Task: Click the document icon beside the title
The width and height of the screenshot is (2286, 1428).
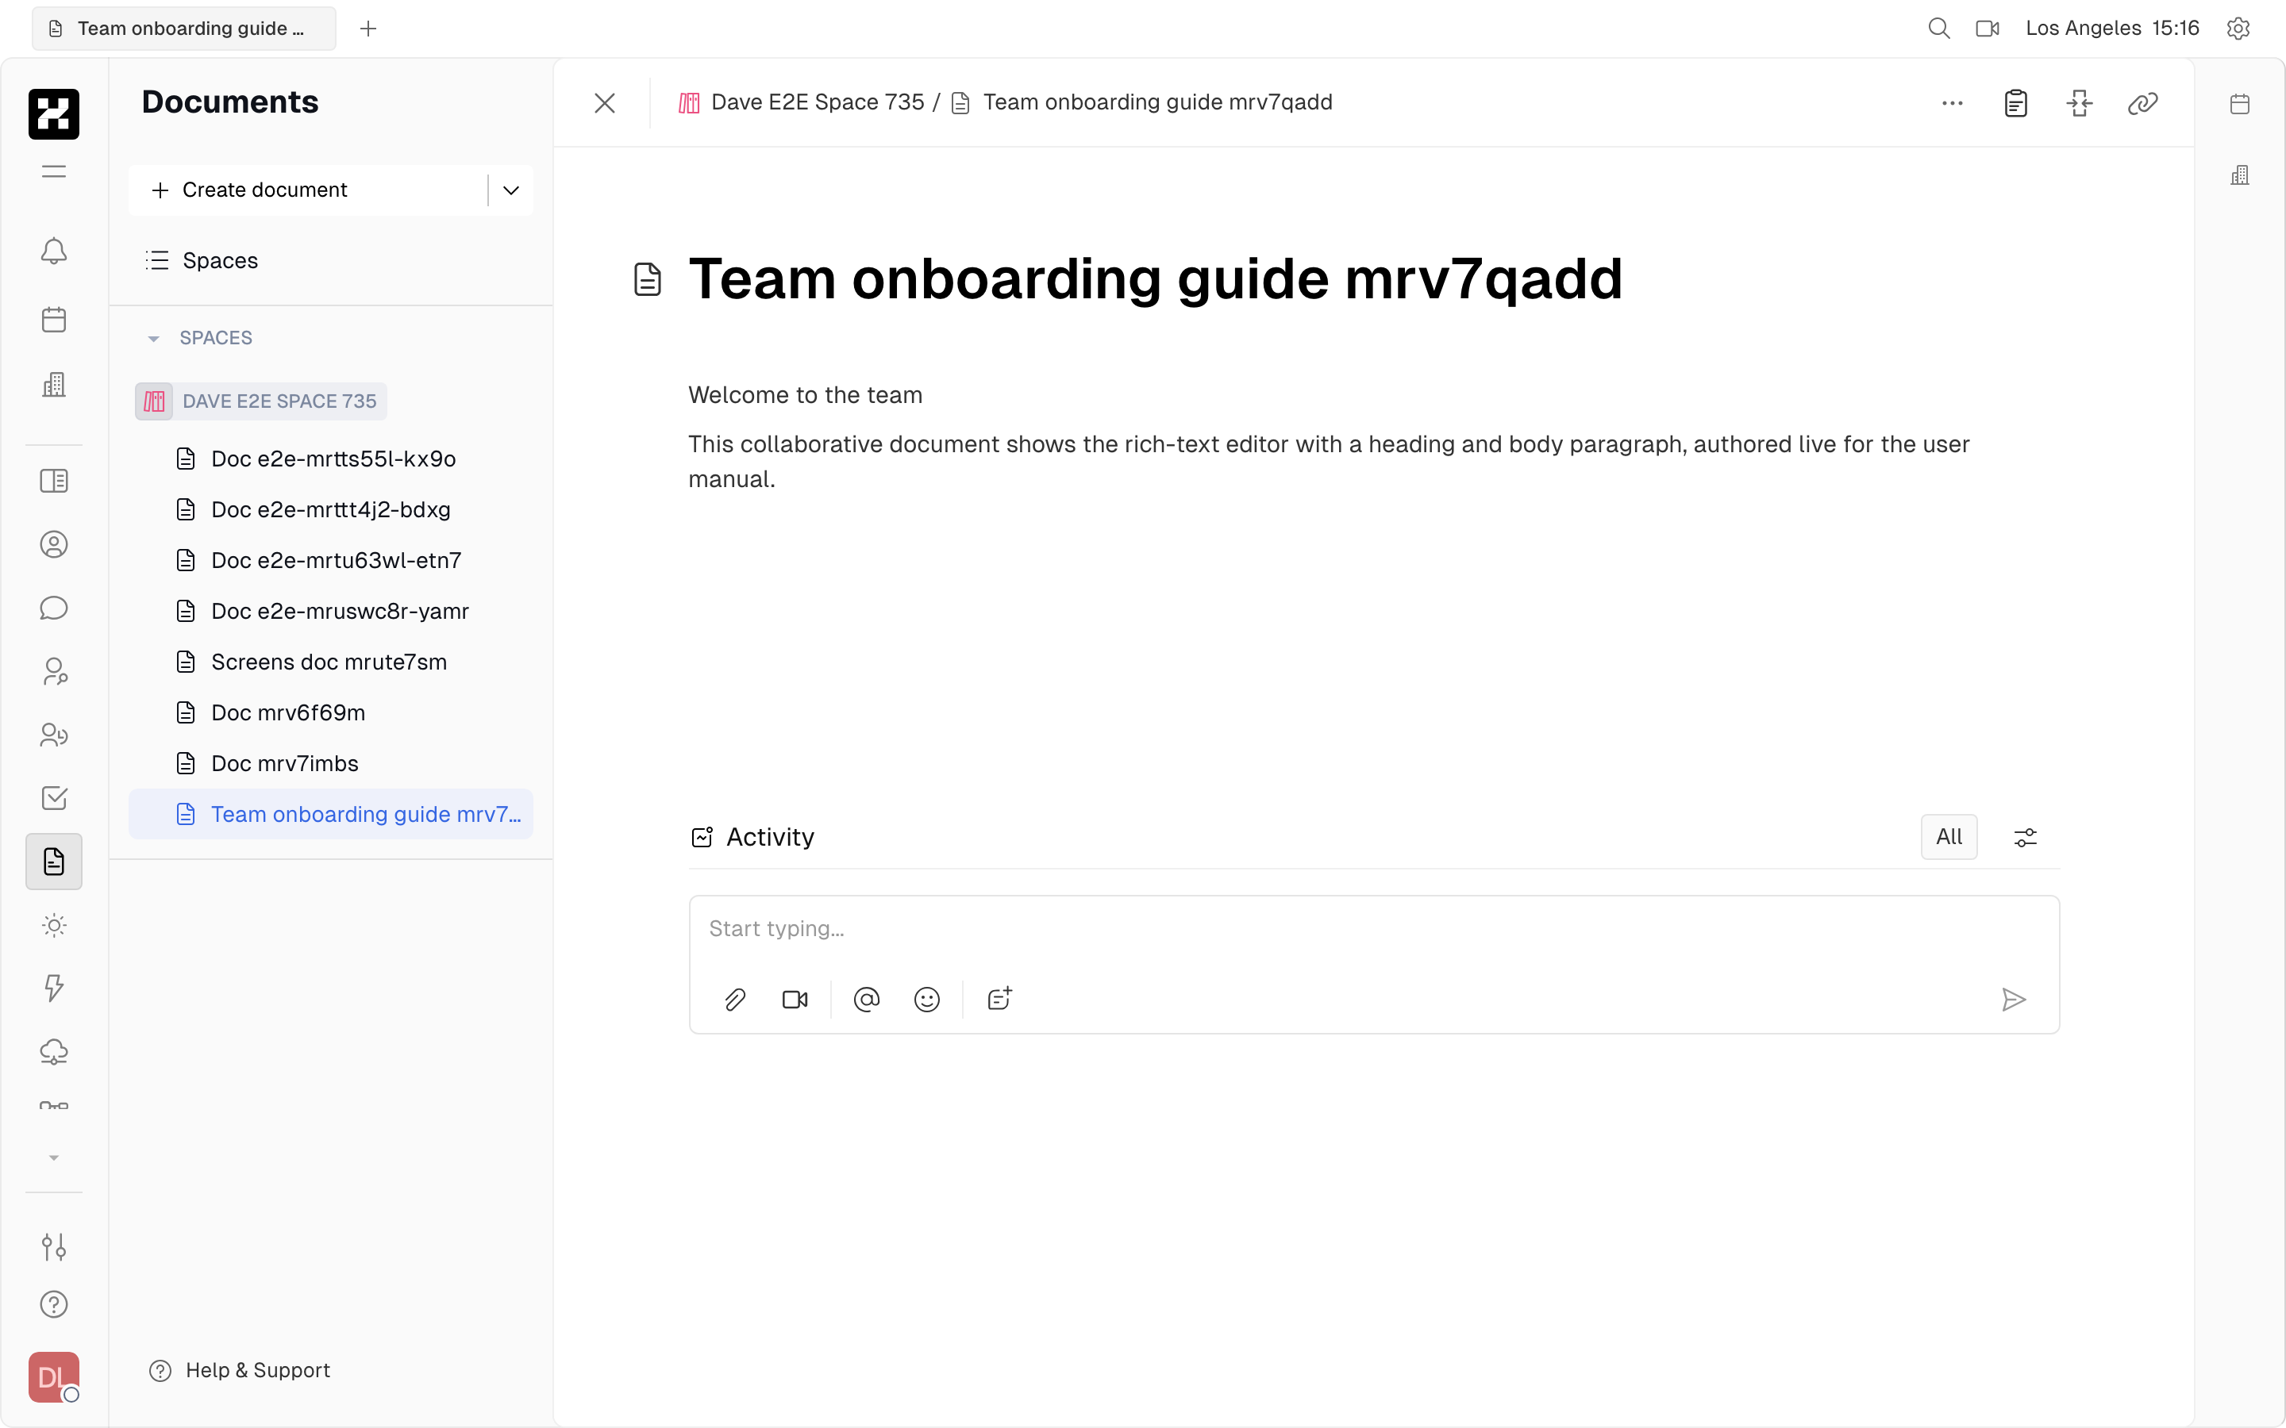Action: (647, 279)
